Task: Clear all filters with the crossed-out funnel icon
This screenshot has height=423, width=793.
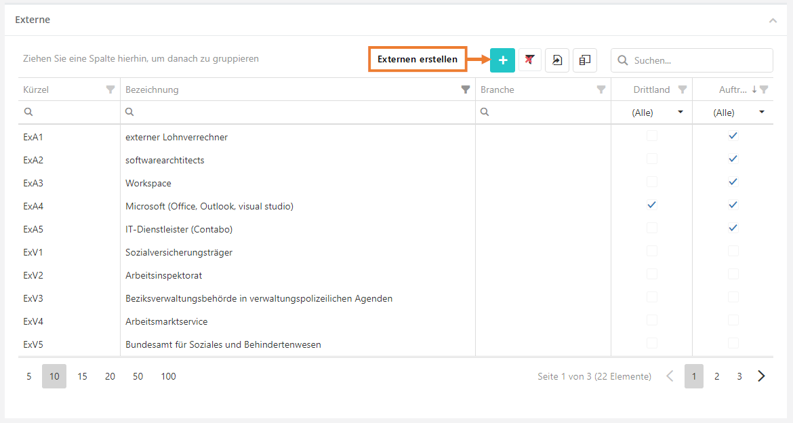Action: click(529, 60)
